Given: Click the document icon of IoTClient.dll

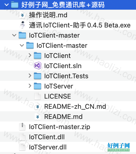Looking at the screenshot, I should coord(22,137).
